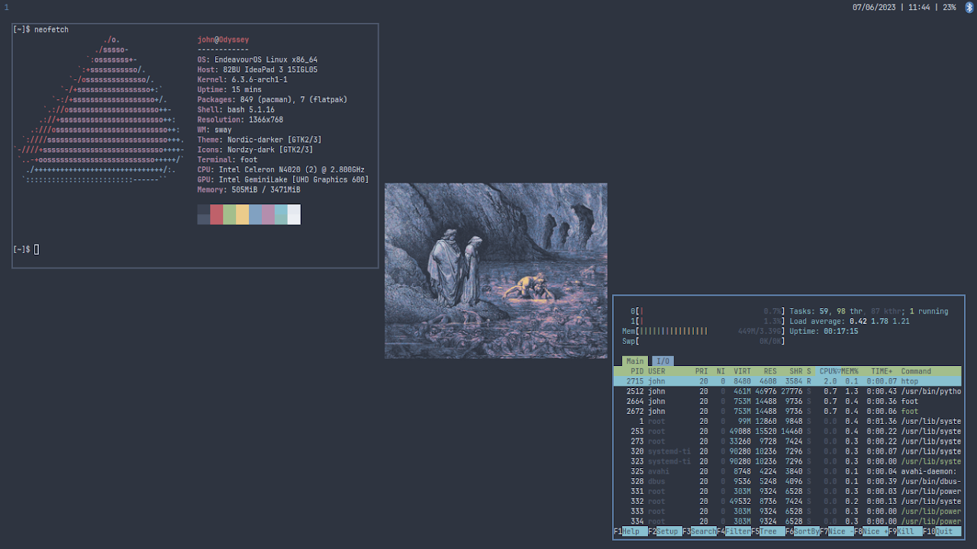977x549 pixels.
Task: Toggle Tree view in htop footer
Action: pos(771,531)
